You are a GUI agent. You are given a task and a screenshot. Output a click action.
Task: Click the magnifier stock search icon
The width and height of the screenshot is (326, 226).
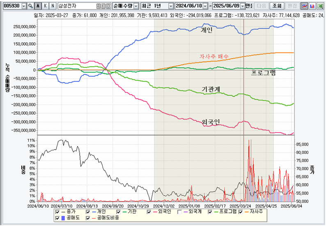click(x=30, y=6)
